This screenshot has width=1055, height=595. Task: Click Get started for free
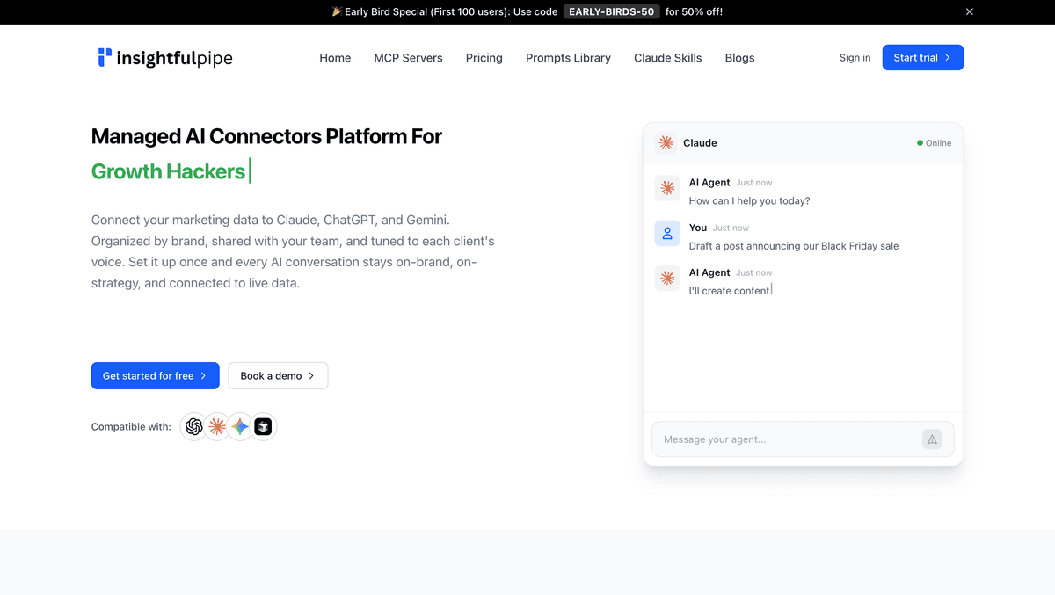[155, 375]
